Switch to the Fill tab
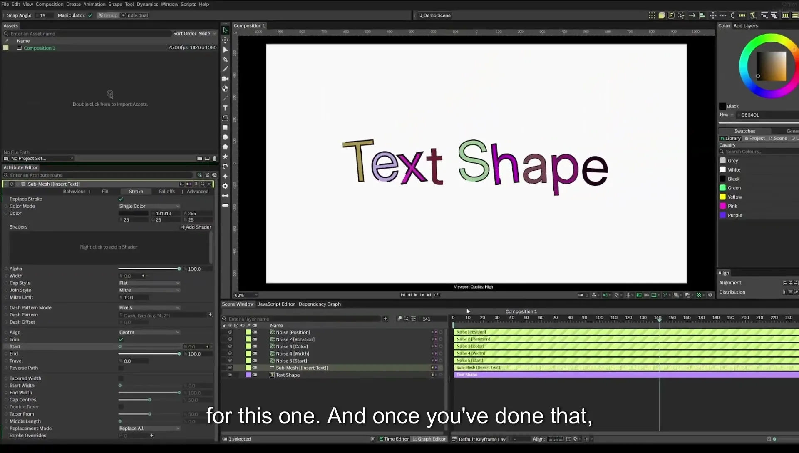 105,192
